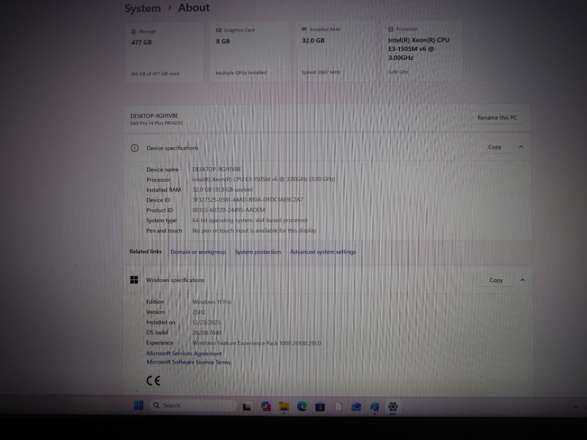Click device name DESKTOP-9GH1VBE in specifications
This screenshot has height=440, width=587.
(x=217, y=169)
